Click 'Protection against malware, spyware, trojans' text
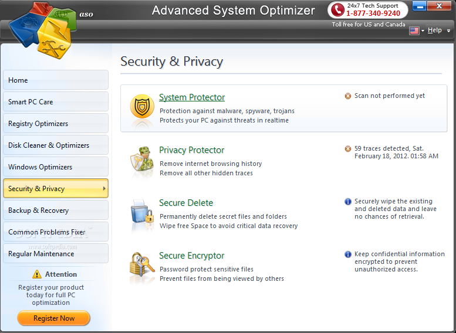Screen dimensions: 456x333 [x=227, y=111]
